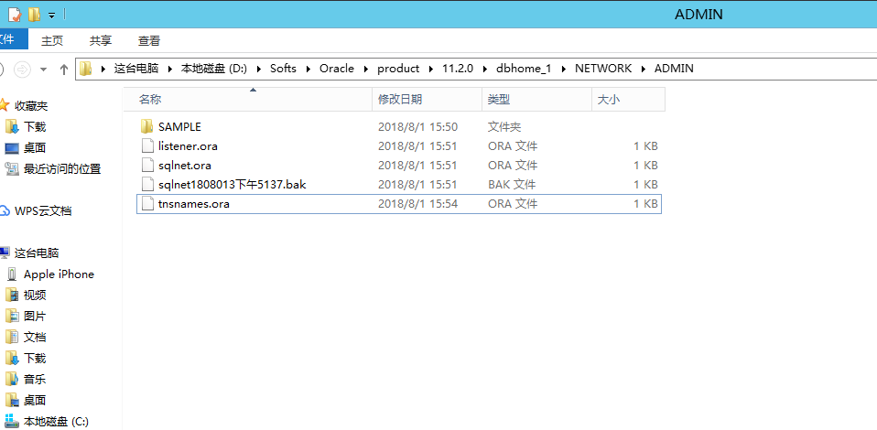Expand the dropdown after Oracle in breadcrumb
Image resolution: width=877 pixels, height=430 pixels.
pos(365,69)
